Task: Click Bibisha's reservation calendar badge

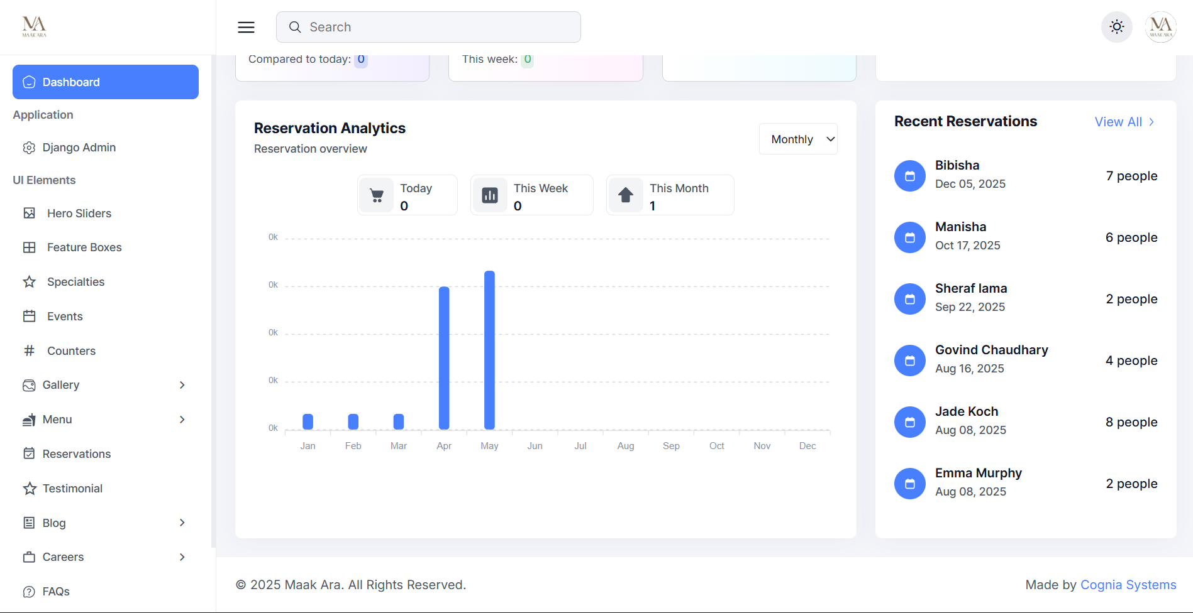Action: 909,176
